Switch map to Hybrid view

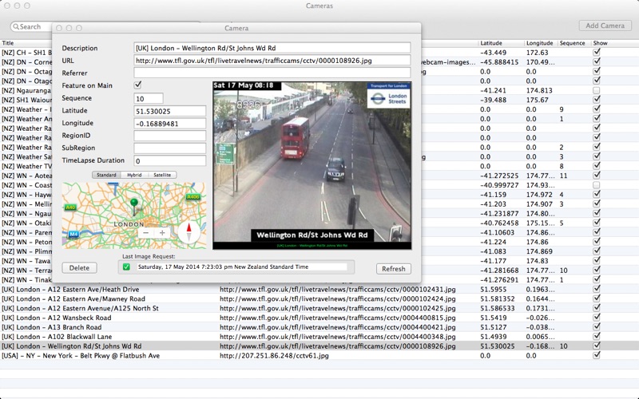(134, 175)
